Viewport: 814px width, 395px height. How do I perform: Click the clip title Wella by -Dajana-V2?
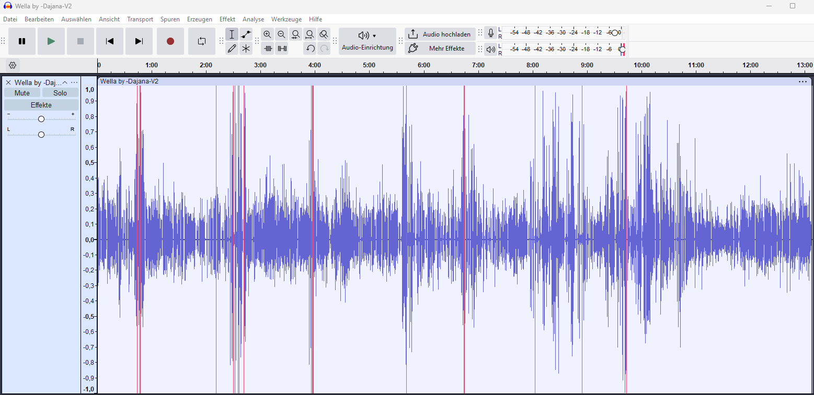[x=129, y=81]
